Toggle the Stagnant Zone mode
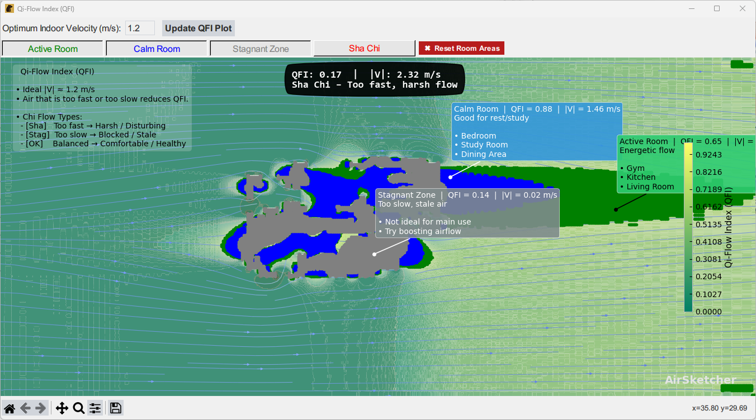 [261, 49]
